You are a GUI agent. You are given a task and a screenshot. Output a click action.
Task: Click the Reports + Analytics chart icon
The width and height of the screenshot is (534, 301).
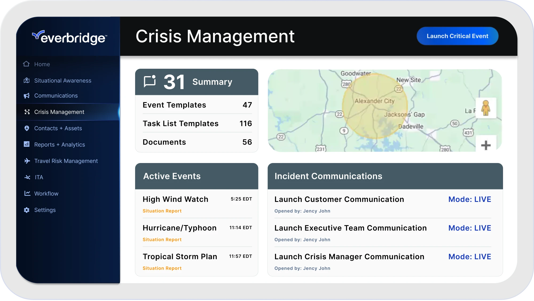tap(27, 144)
